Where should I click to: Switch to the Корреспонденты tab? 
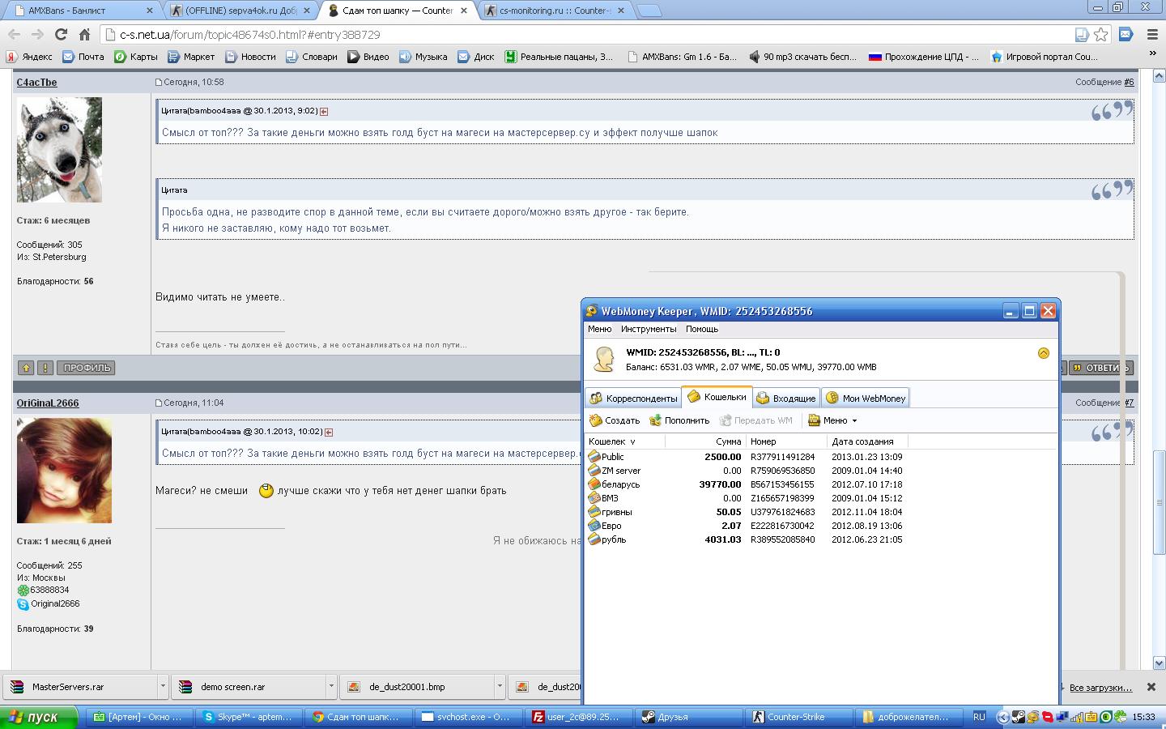coord(633,399)
